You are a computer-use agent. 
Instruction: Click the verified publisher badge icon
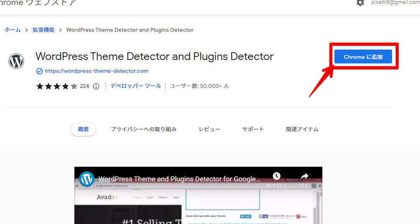pos(40,71)
